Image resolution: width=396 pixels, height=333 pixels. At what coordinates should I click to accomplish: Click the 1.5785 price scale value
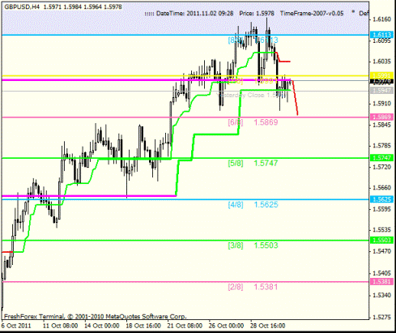coord(381,146)
